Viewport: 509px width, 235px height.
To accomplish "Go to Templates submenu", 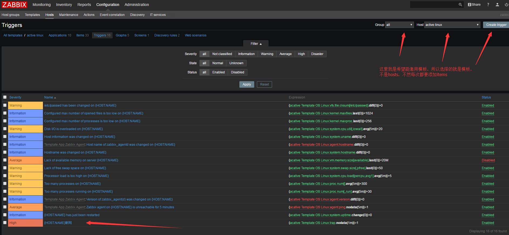I will pyautogui.click(x=32, y=15).
